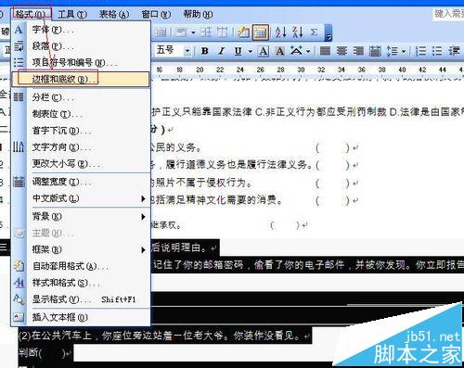
Task: Apply character border with boxed A icon
Action: pyautogui.click(x=264, y=51)
